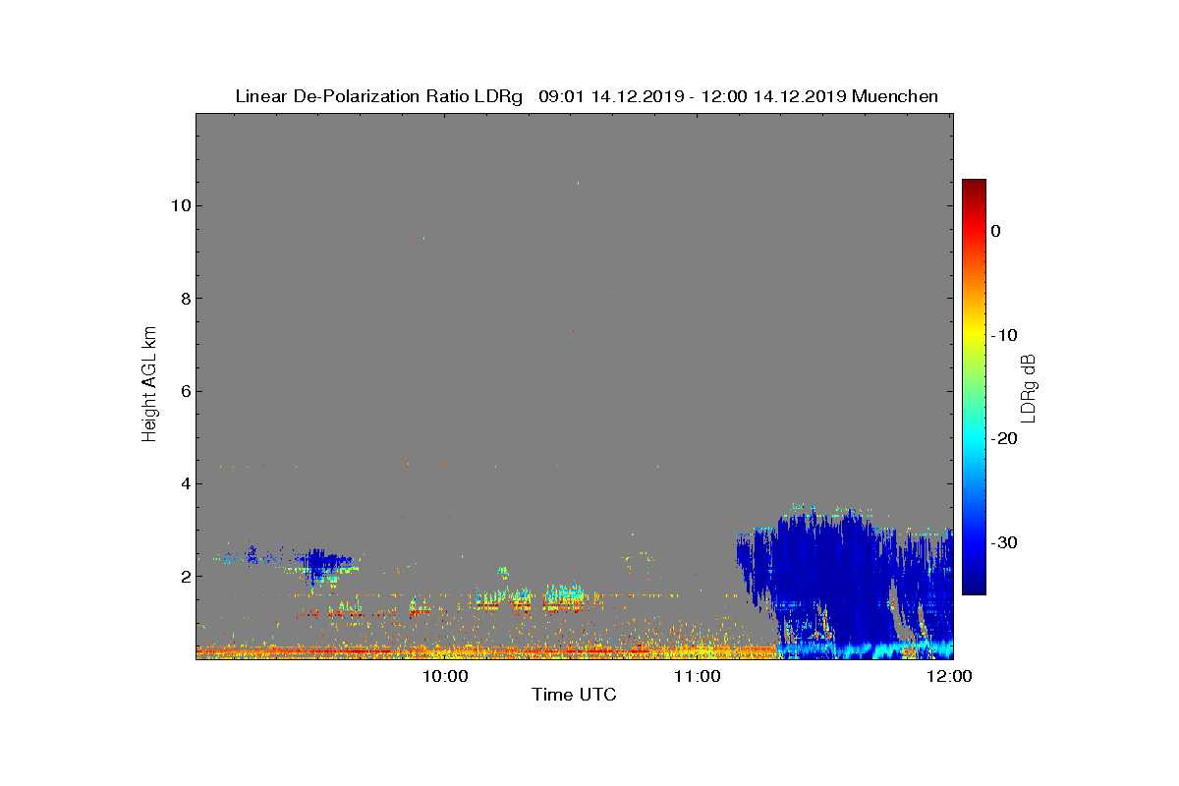1179x786 pixels.
Task: Click the small blue cloud patch near 2 km
Action: 318,563
